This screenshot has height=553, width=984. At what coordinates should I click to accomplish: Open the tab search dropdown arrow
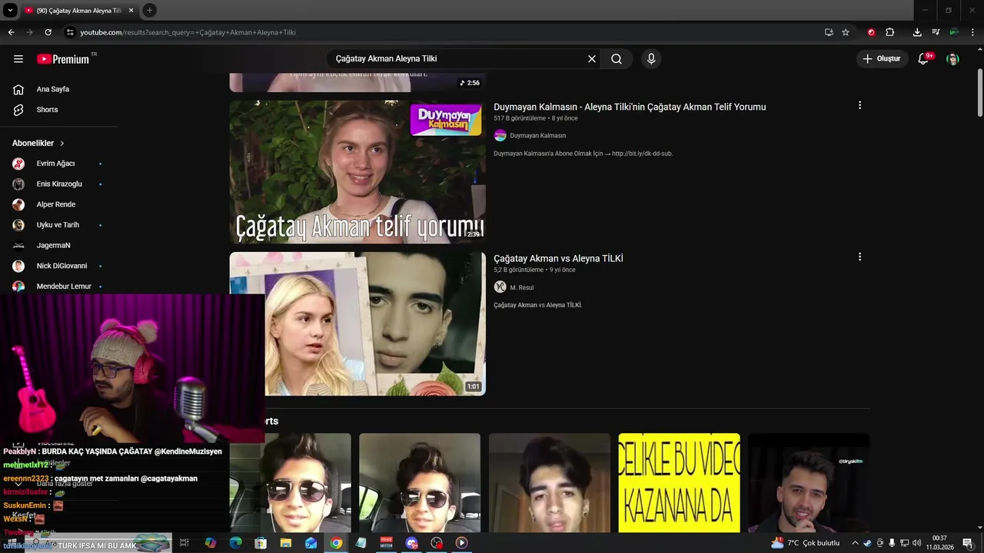coord(10,11)
